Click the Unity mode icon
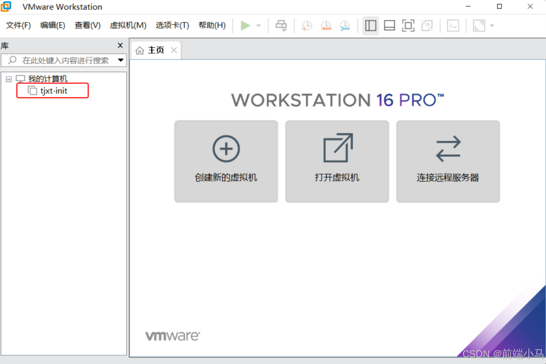This screenshot has width=546, height=364. [427, 25]
